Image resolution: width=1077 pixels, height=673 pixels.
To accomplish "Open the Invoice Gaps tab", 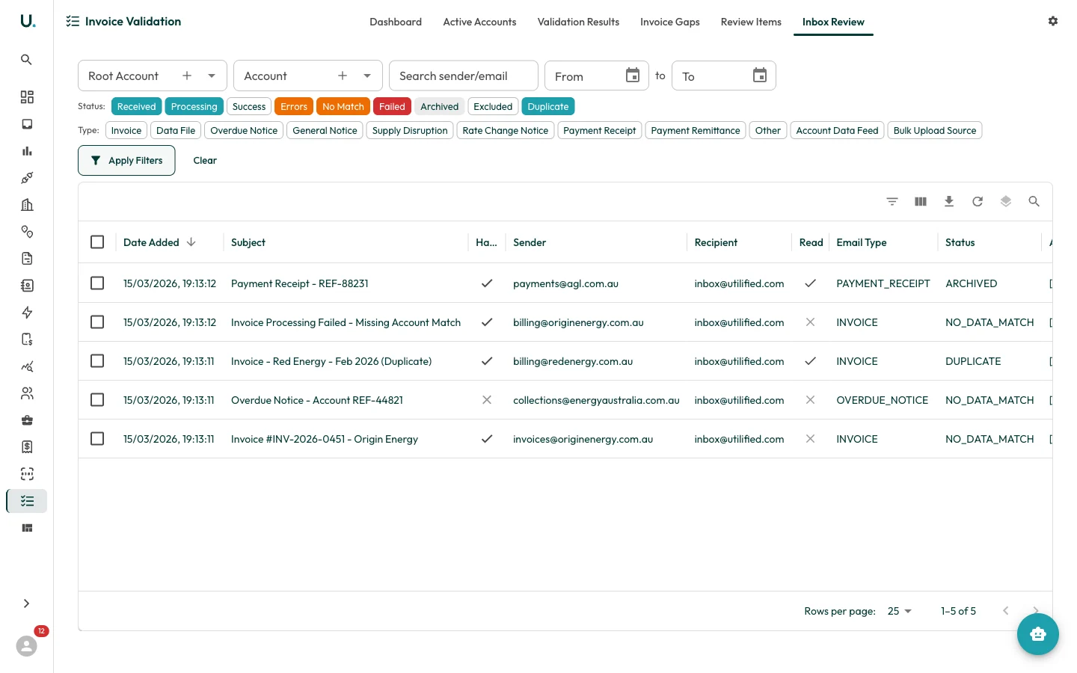I will 670,22.
